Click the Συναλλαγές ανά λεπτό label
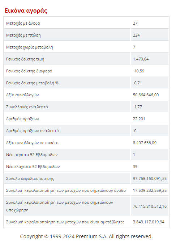 click(x=27, y=107)
